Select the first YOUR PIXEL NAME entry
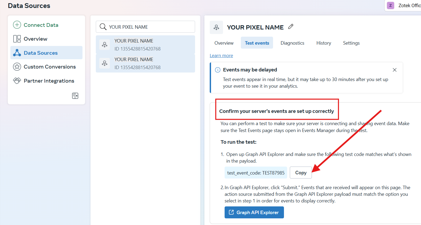The width and height of the screenshot is (421, 225). (x=145, y=45)
